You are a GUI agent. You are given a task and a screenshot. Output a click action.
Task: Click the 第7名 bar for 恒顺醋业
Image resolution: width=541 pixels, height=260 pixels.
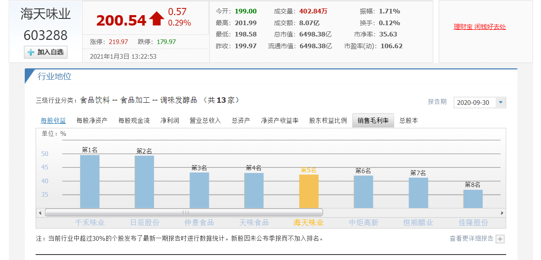coord(419,193)
